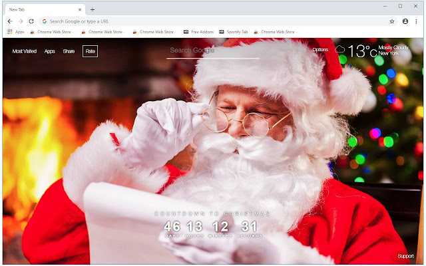This screenshot has width=426, height=266.
Task: Click the Google logo icon in the address bar
Action: coord(45,21)
